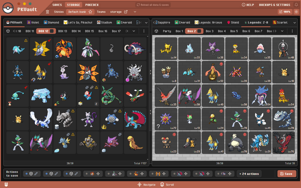This screenshot has height=188, width=301.
Task: Toggle the light/dark theme sun button
Action: (296, 12)
